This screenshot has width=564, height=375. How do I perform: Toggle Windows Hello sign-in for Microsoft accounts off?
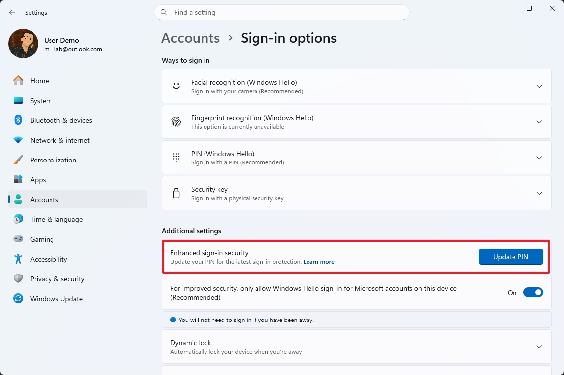click(x=533, y=292)
